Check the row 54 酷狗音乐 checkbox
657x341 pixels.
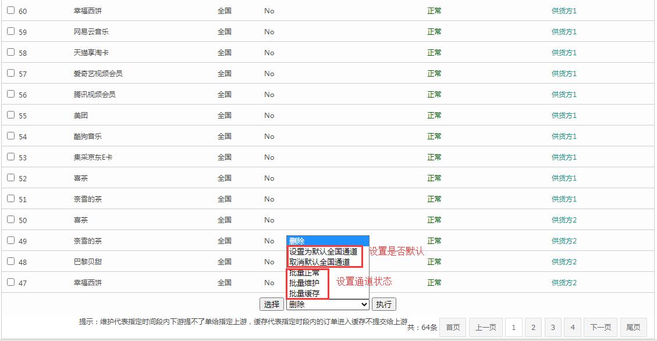(11, 136)
